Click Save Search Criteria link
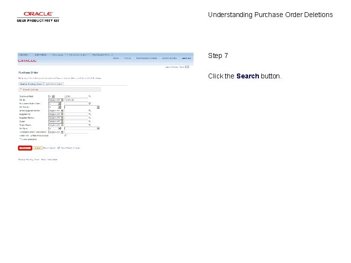The width and height of the screenshot is (351, 263). [x=71, y=148]
